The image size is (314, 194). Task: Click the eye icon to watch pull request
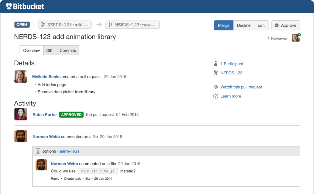pos(216,87)
